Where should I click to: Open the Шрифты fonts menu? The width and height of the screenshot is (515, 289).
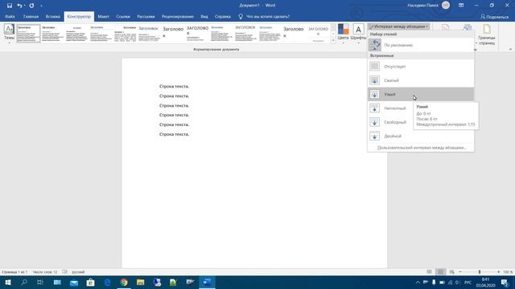[x=358, y=34]
